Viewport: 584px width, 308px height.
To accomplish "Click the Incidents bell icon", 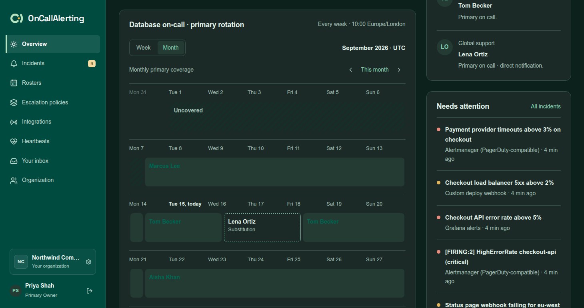I will 14,64.
